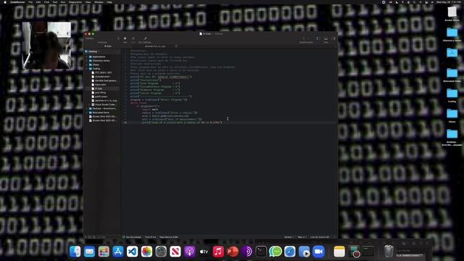
Task: Open Apple TV from the Dock
Action: click(204, 252)
